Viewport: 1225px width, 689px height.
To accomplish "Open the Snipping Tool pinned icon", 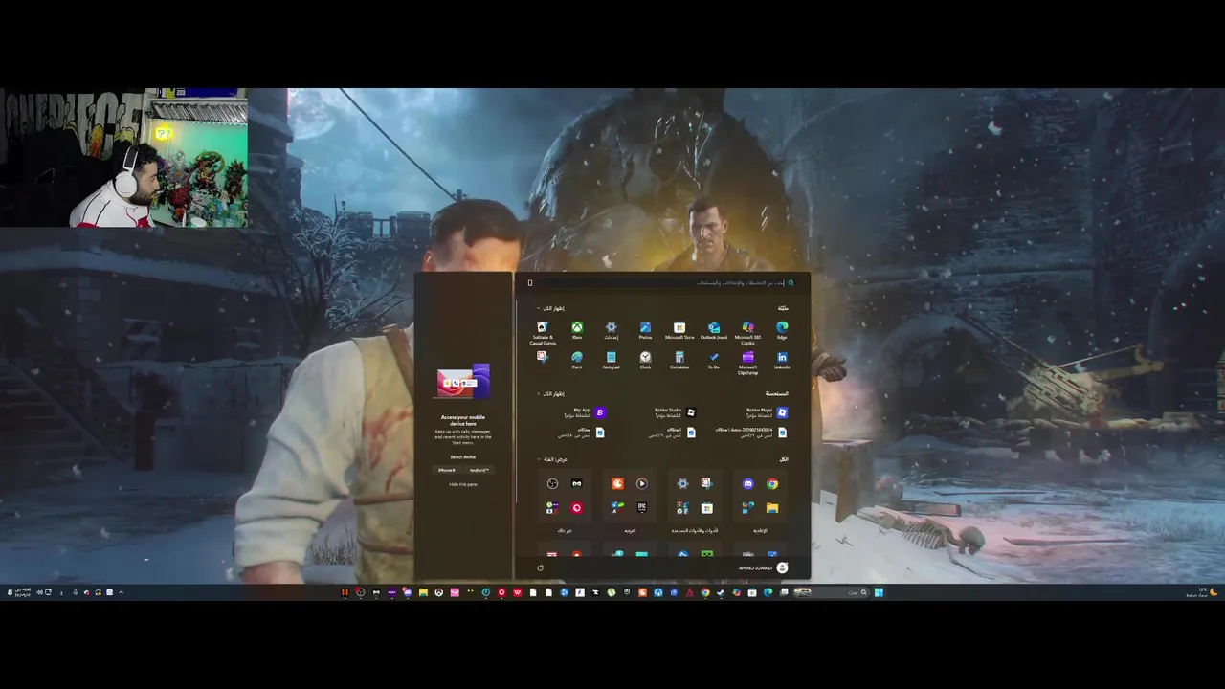I will coord(543,357).
